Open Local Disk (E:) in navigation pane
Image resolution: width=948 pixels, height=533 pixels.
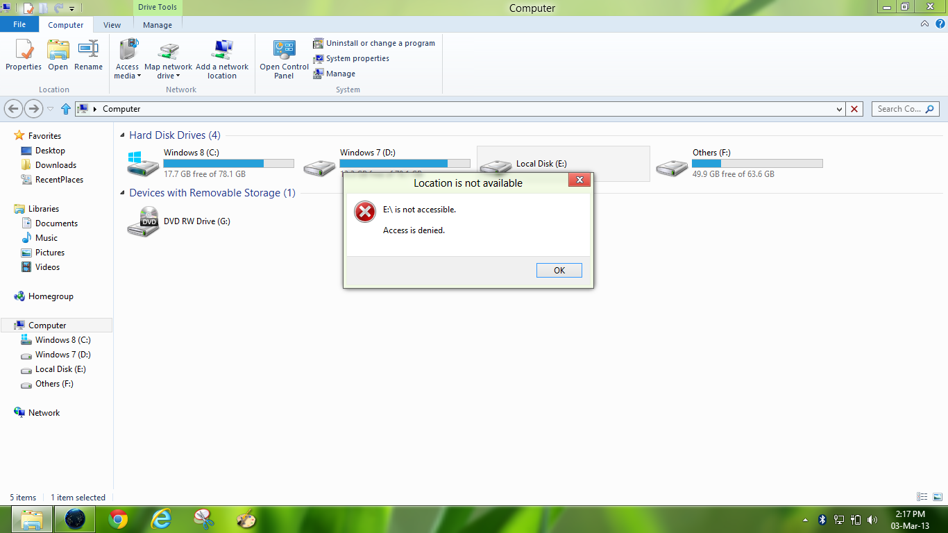coord(60,369)
